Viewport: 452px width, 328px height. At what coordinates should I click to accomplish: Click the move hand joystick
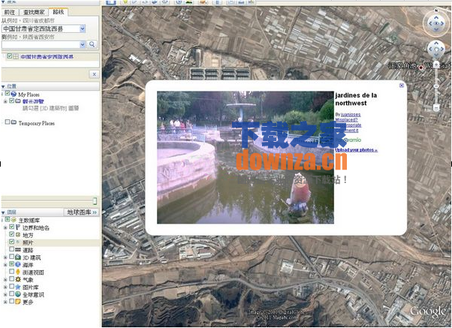tap(436, 49)
